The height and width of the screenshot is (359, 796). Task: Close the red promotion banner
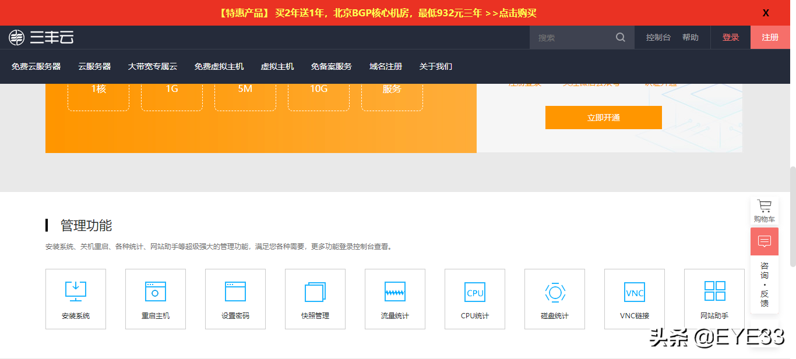pyautogui.click(x=766, y=13)
